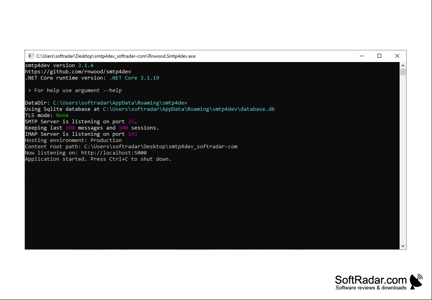This screenshot has width=432, height=300.
Task: Click the http://localhost:5000 address
Action: click(114, 153)
